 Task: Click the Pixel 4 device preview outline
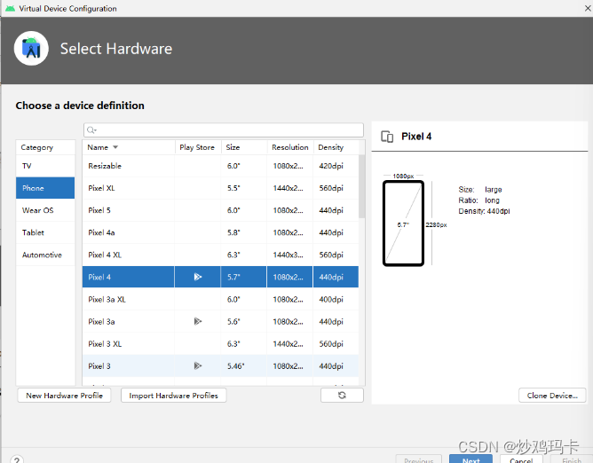(403, 224)
